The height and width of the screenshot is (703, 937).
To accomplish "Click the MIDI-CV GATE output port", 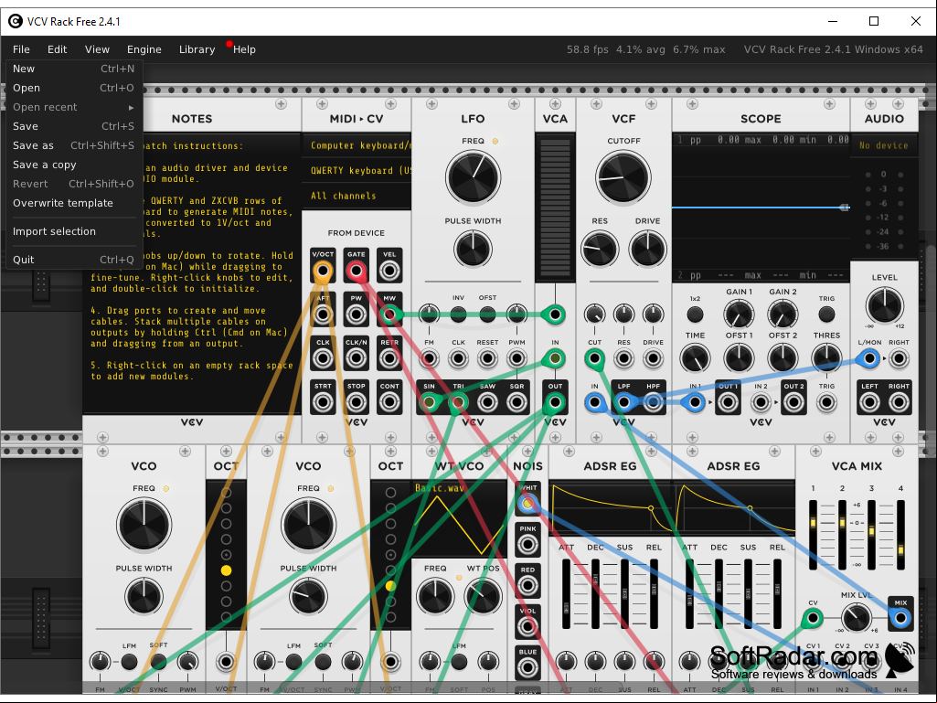I will (x=357, y=272).
